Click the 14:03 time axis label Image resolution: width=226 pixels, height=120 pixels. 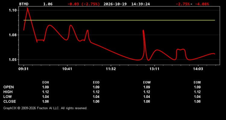[x=198, y=69]
